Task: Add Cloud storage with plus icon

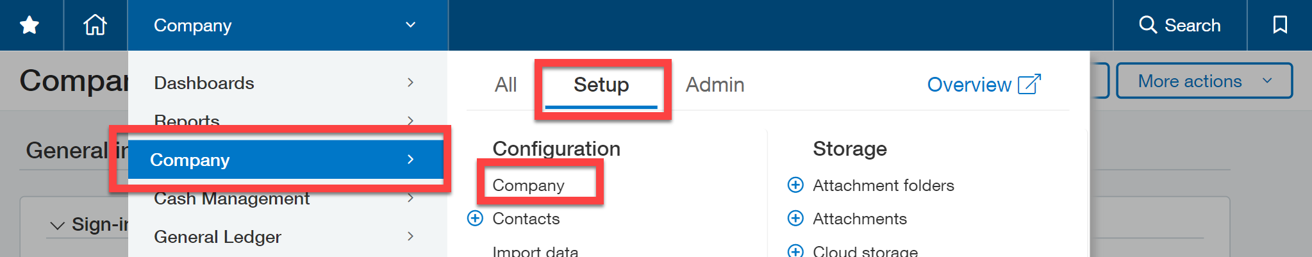Action: (x=795, y=251)
